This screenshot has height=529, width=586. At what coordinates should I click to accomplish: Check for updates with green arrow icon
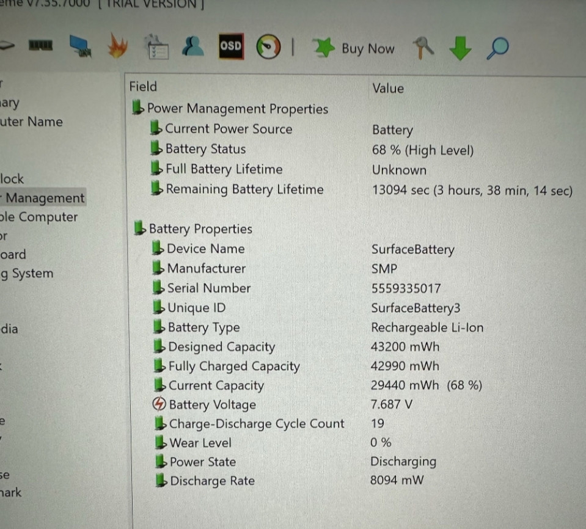click(460, 48)
